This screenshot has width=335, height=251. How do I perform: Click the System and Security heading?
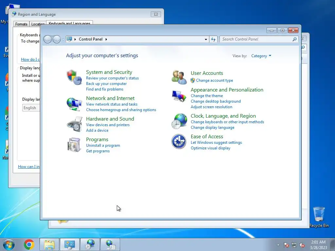[x=109, y=72]
